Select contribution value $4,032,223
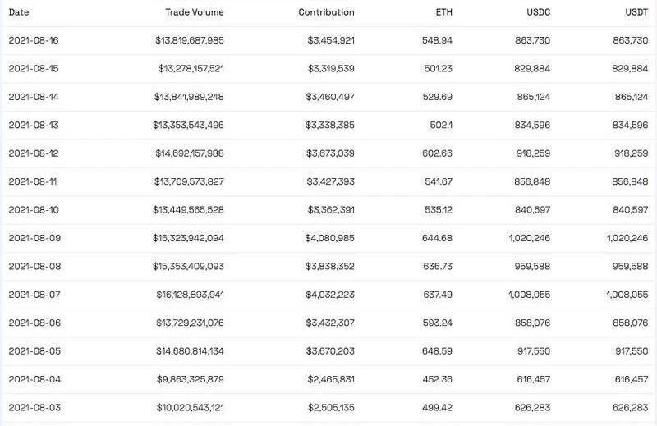The image size is (657, 426). click(330, 295)
